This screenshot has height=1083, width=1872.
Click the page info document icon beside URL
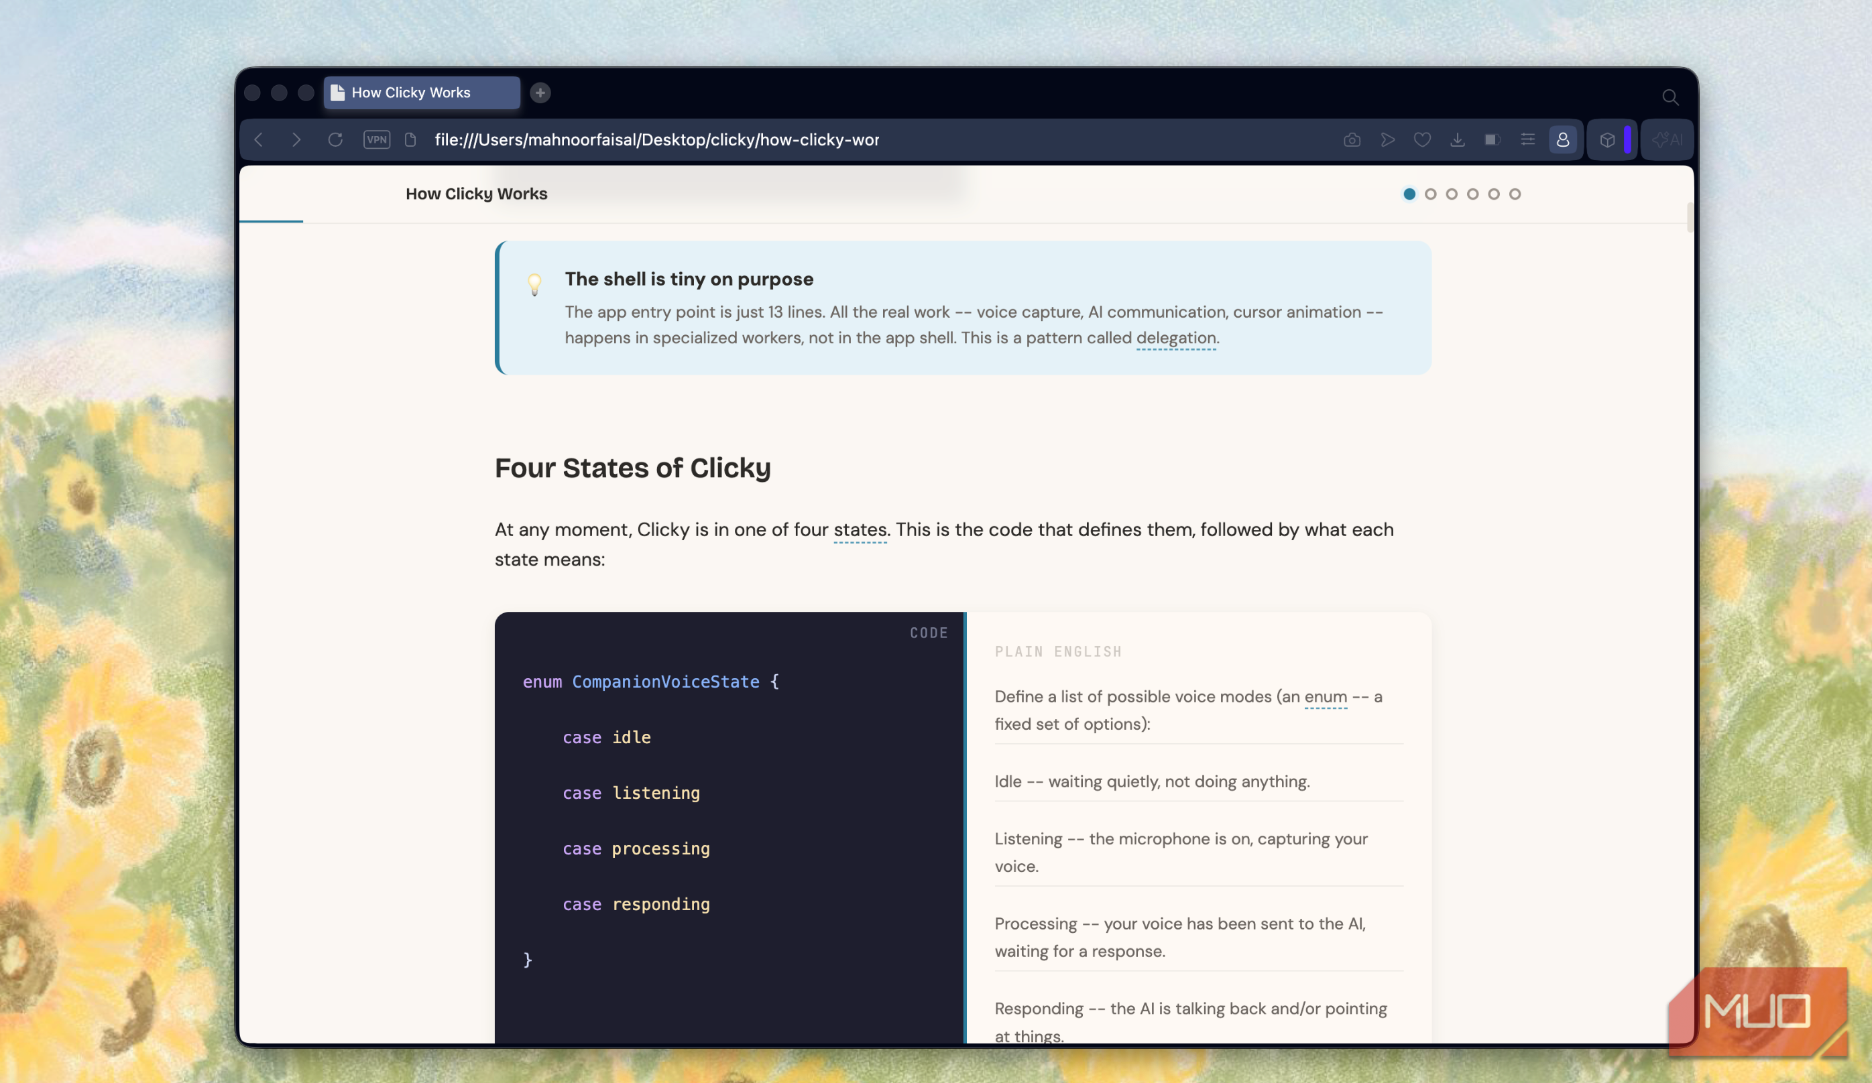410,139
